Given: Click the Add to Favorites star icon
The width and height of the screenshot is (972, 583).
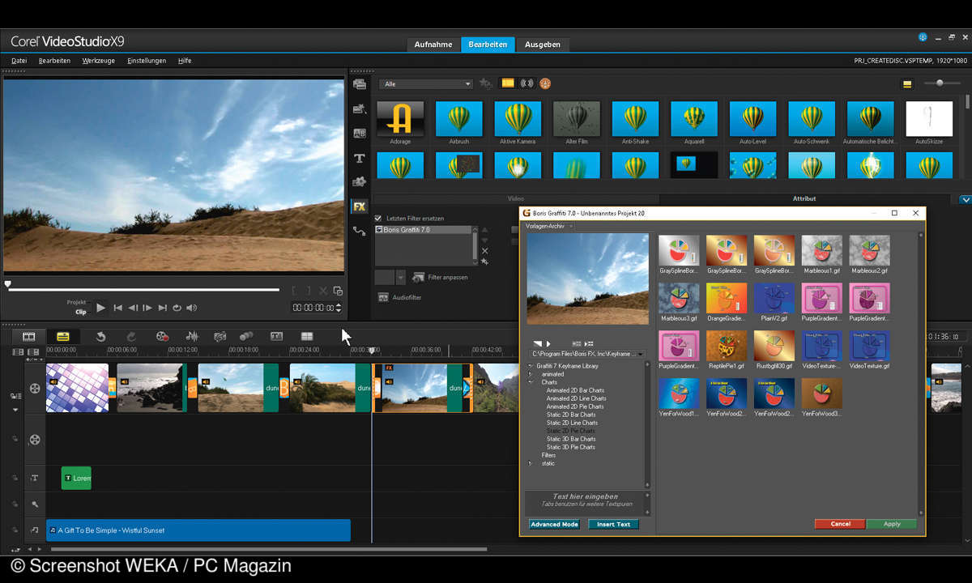Looking at the screenshot, I should (485, 83).
